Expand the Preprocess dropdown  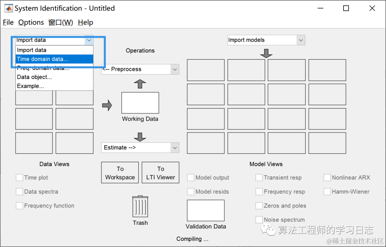140,69
